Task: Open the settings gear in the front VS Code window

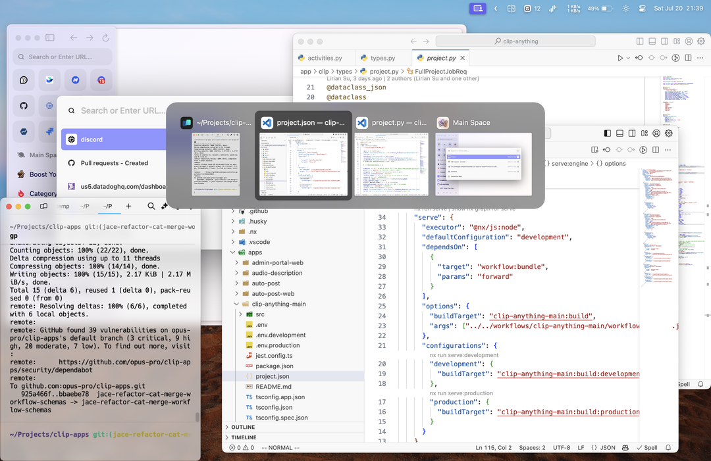Action: click(x=669, y=133)
